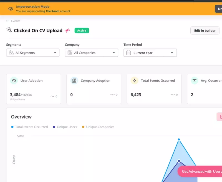Image resolution: width=222 pixels, height=182 pixels.
Task: Go back to Events list
Action: [13, 21]
